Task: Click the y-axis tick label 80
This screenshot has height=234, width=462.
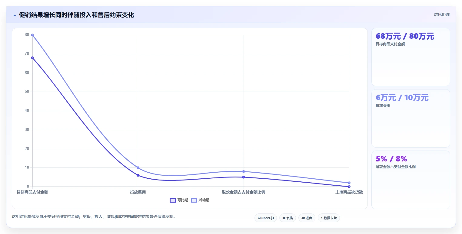Action: [27, 35]
